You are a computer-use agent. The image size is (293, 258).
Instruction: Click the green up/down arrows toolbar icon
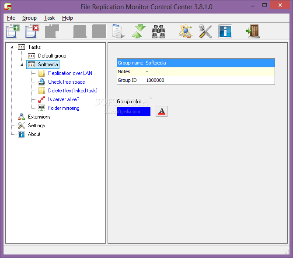tap(139, 31)
